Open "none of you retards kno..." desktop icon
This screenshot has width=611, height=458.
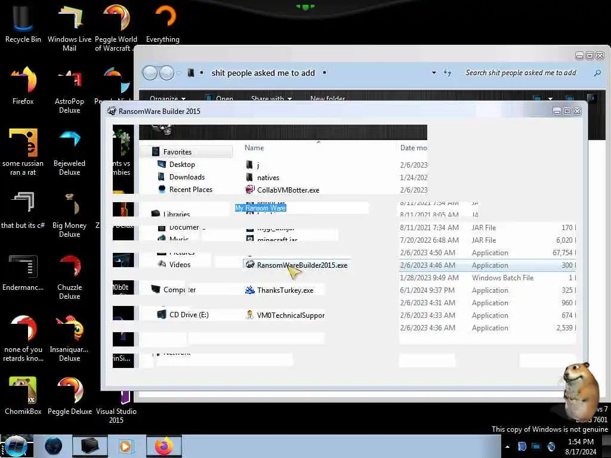(x=23, y=338)
